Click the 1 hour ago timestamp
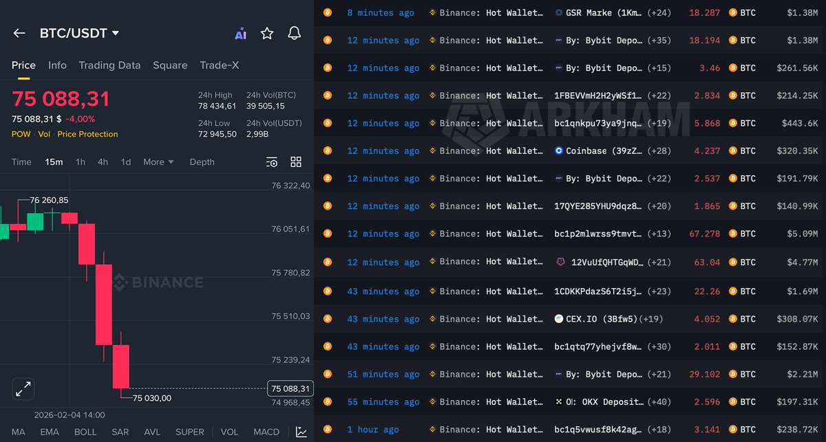This screenshot has height=442, width=826. (x=373, y=430)
